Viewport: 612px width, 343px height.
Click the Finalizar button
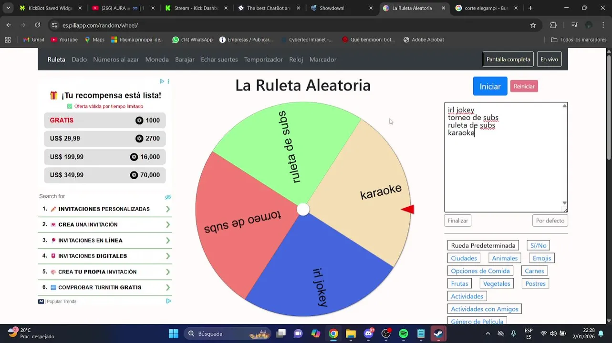(458, 221)
